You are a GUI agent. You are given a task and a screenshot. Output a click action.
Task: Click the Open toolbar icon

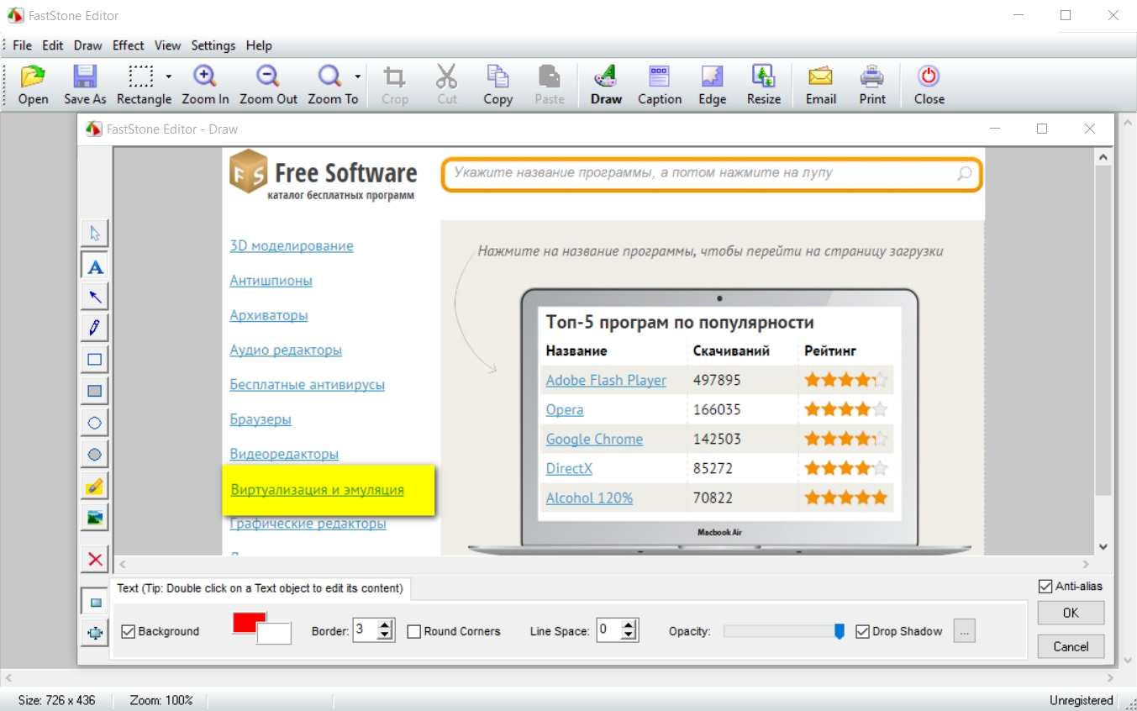point(33,76)
